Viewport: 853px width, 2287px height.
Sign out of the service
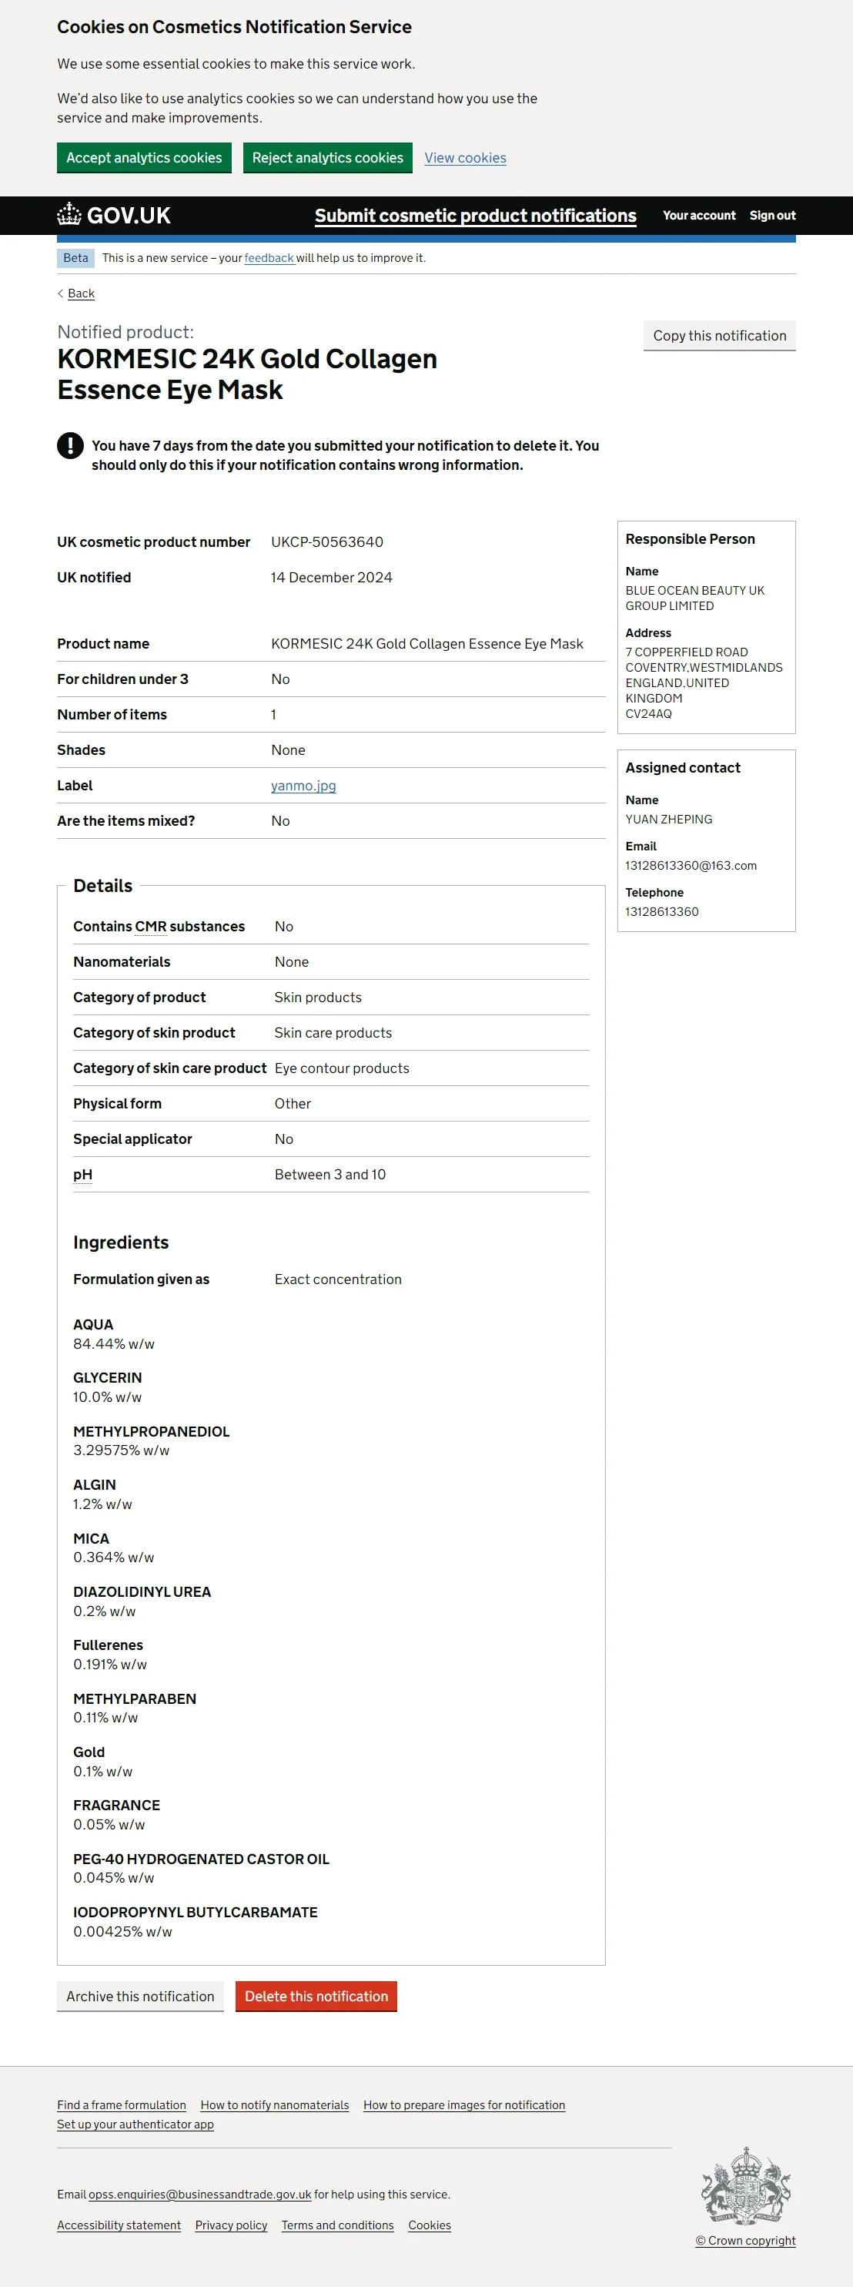tap(772, 216)
